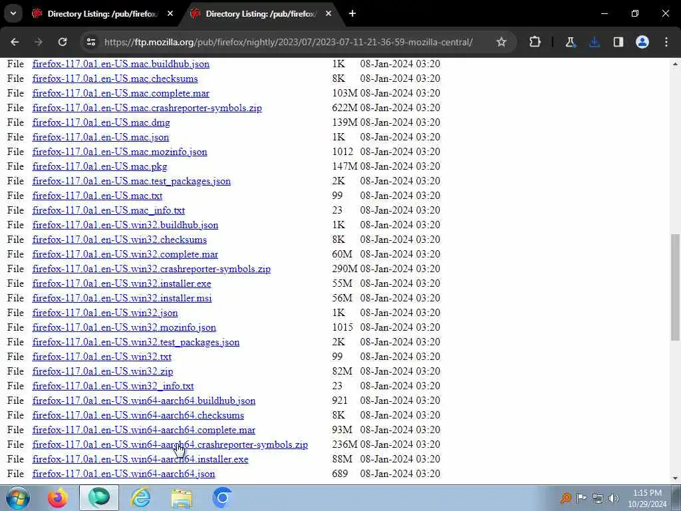
Task: Open the volume speaker tray icon
Action: click(x=614, y=498)
